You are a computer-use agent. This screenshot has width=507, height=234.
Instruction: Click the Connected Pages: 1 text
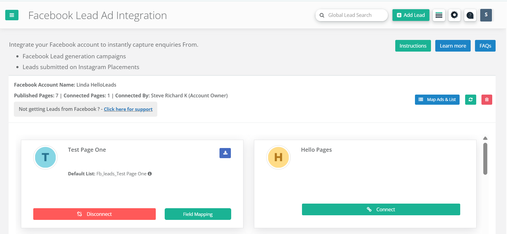pos(87,96)
